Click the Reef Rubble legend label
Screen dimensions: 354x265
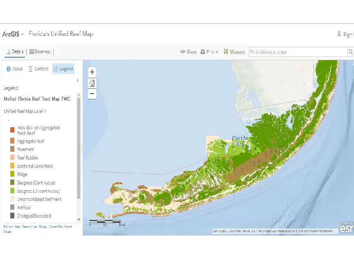(x=27, y=158)
